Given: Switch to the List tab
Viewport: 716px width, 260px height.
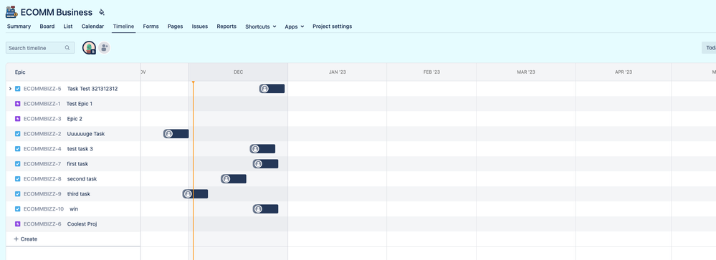Looking at the screenshot, I should 68,27.
